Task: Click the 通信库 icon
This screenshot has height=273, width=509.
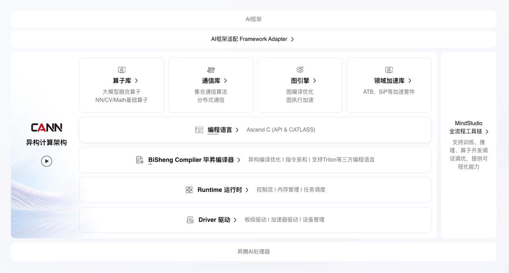Action: point(211,70)
